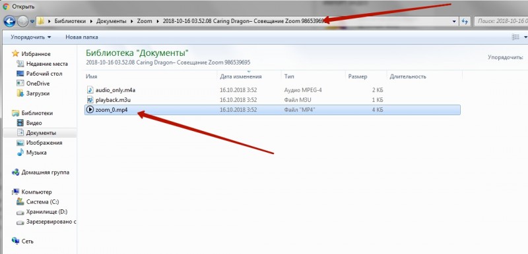Screen dimensions: 528x254
Task: Refresh the folder with the refresh icon
Action: [465, 21]
